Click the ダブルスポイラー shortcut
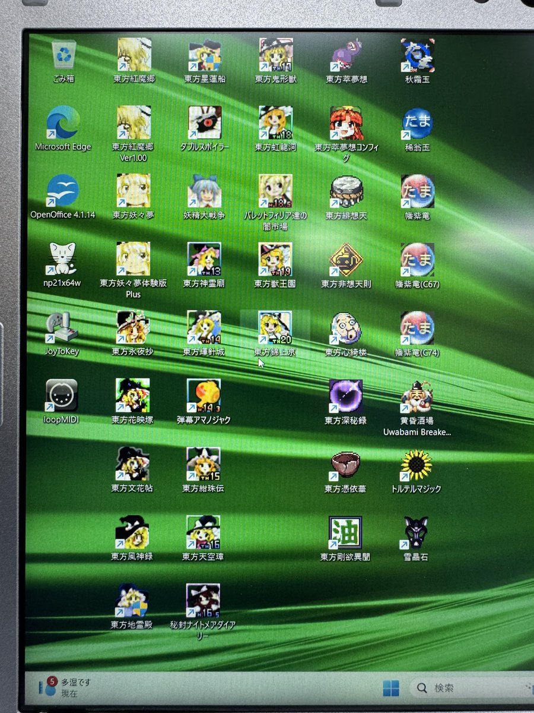The image size is (534, 713). (205, 122)
